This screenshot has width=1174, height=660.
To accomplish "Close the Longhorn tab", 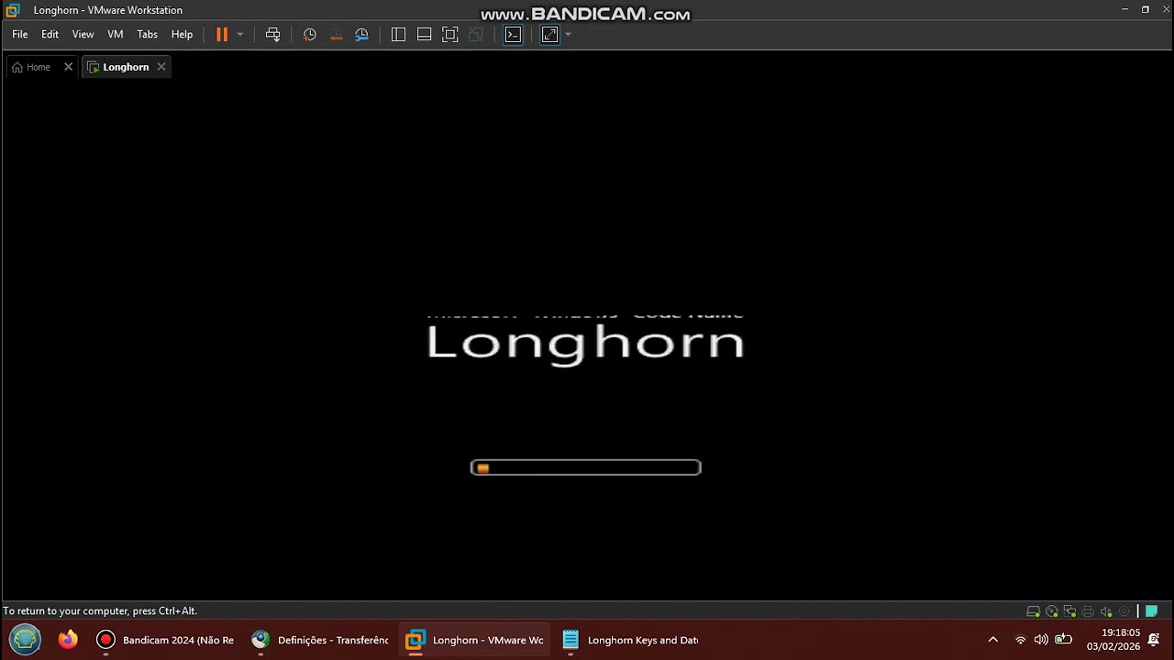I will [x=161, y=67].
